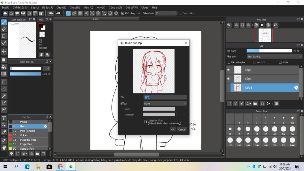Screen dimensions: 304x171
Task: Turn off snap in the toolbar
Action: pos(68,13)
